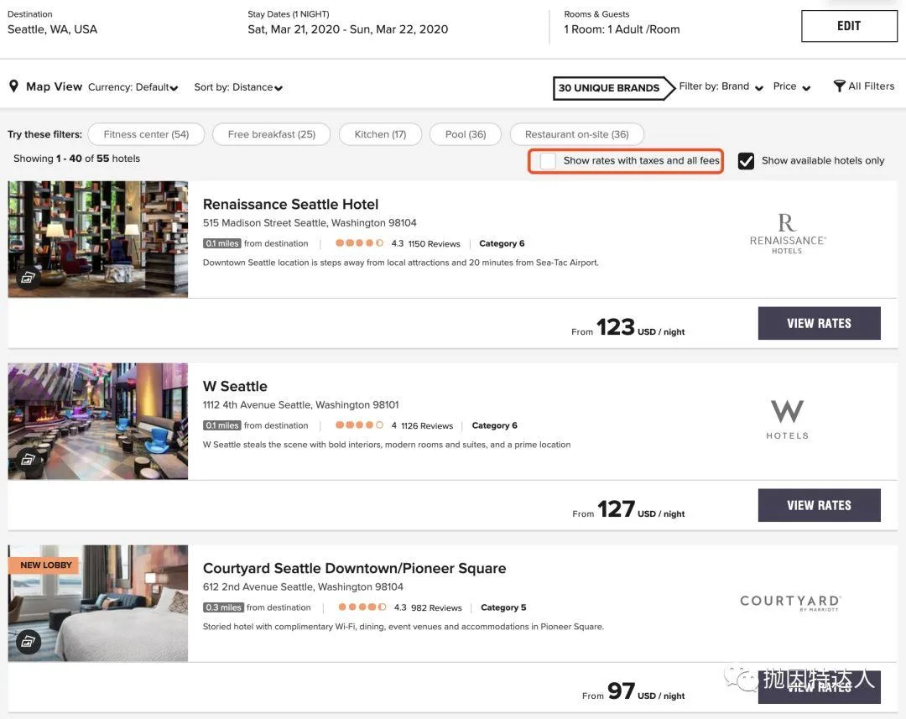This screenshot has width=906, height=719.
Task: Click the Courtyard by Marriott brand logo
Action: [790, 603]
